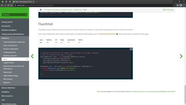Screen dimensions: 186x105
Task: Open the extensions puzzle icon
Action: (178, 5)
